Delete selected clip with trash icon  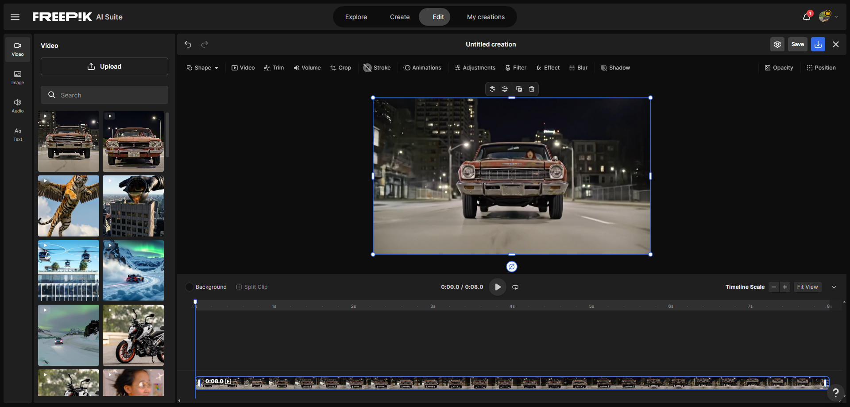tap(532, 89)
